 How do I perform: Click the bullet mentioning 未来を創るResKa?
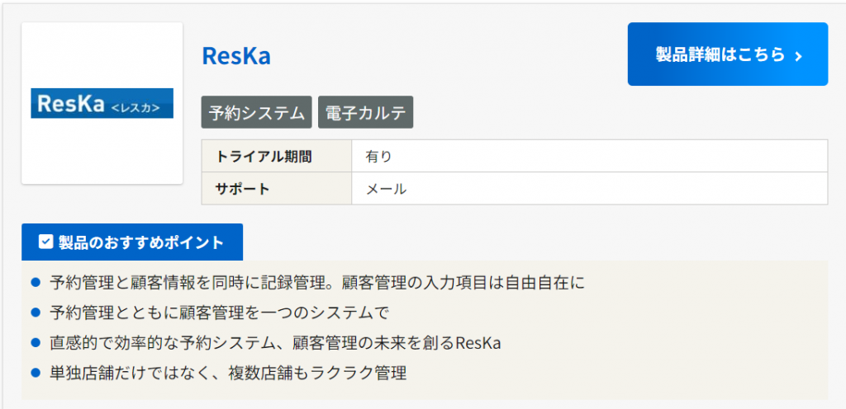(276, 342)
